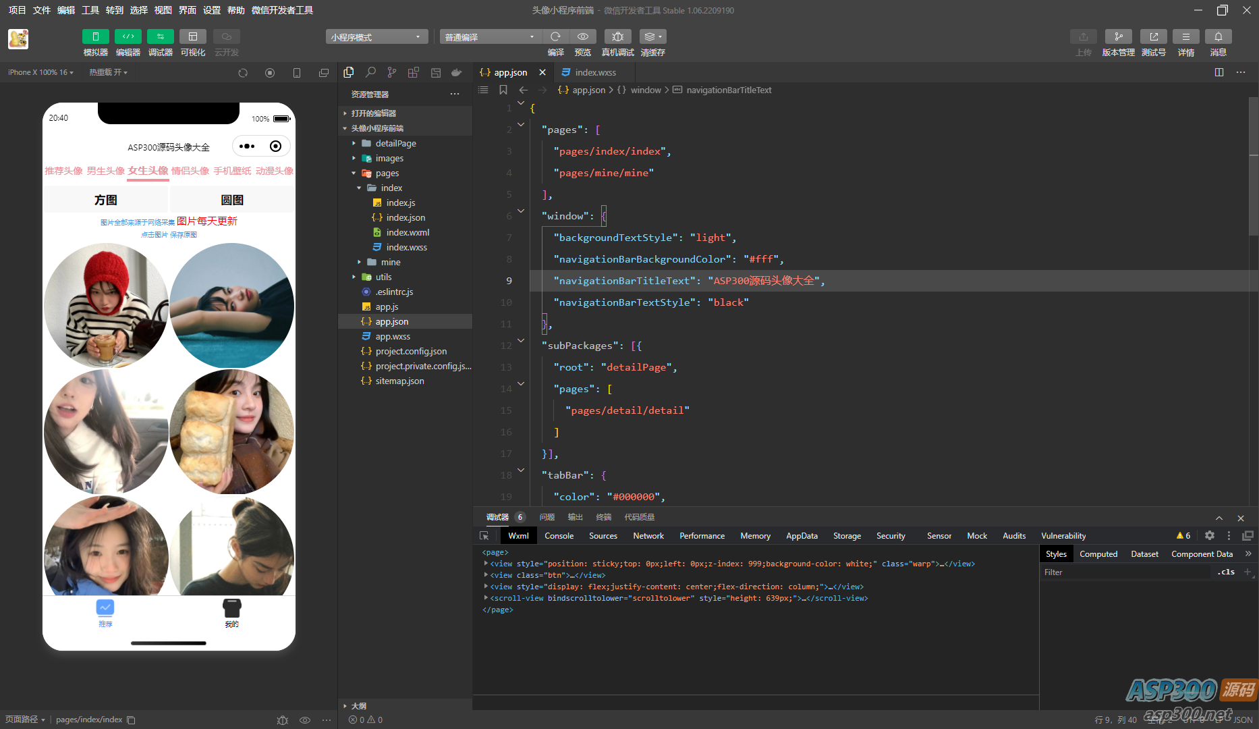Switch to the Console tab
This screenshot has height=729, width=1259.
tap(559, 535)
